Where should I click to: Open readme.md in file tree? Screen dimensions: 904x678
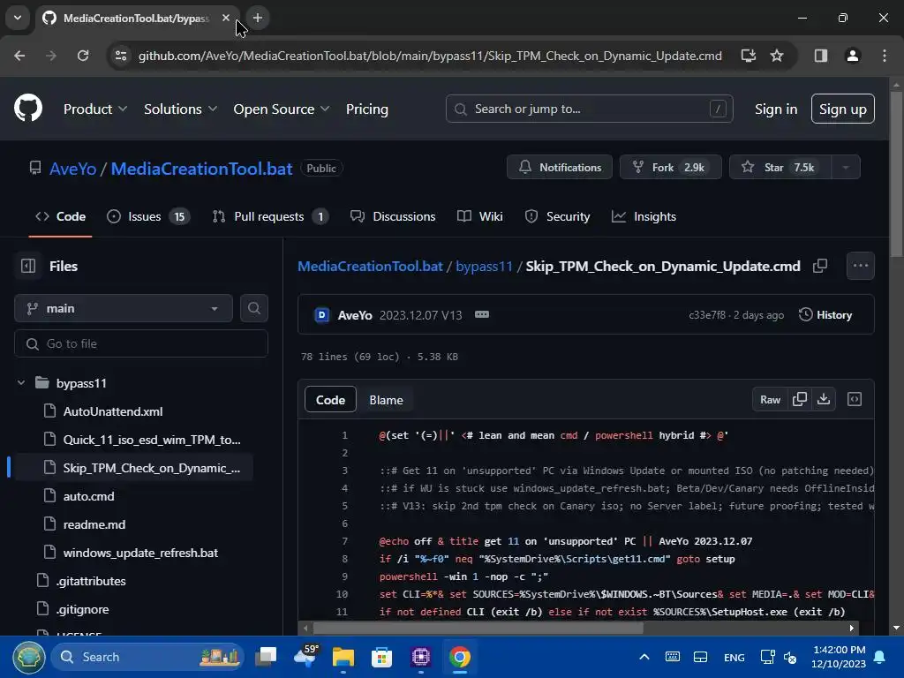click(x=94, y=524)
